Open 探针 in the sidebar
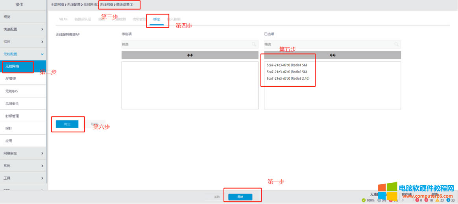Image resolution: width=458 pixels, height=204 pixels. coord(23,129)
